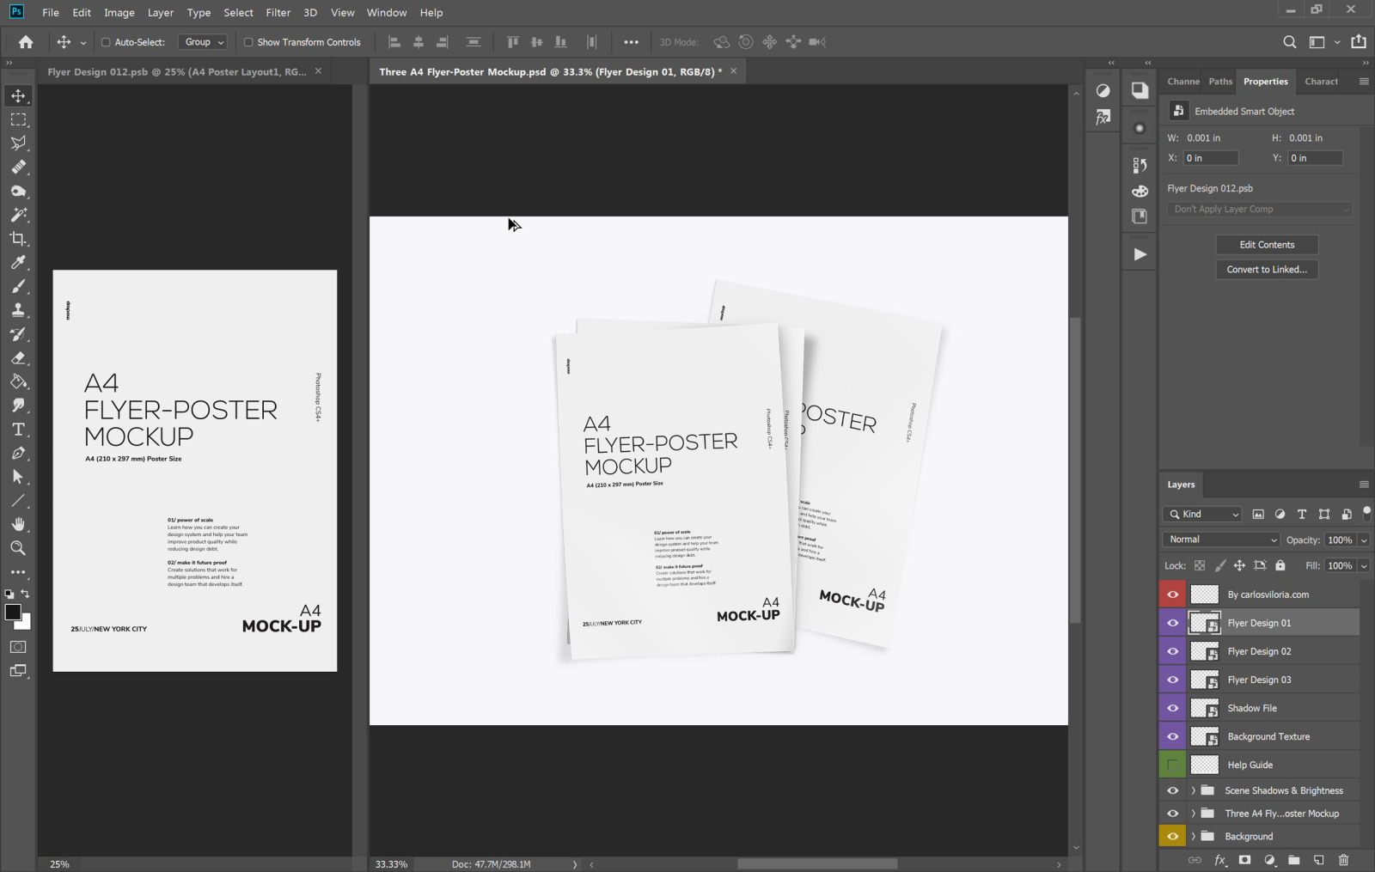
Task: Select the Pen tool
Action: pyautogui.click(x=18, y=453)
